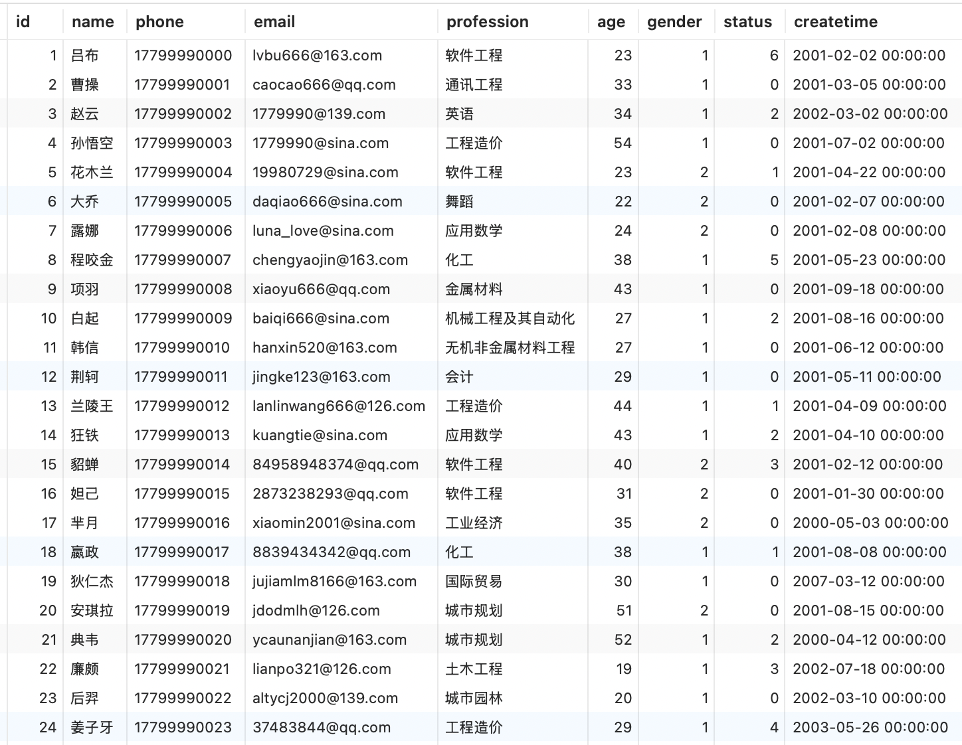
Task: Select the name column header
Action: [x=93, y=22]
